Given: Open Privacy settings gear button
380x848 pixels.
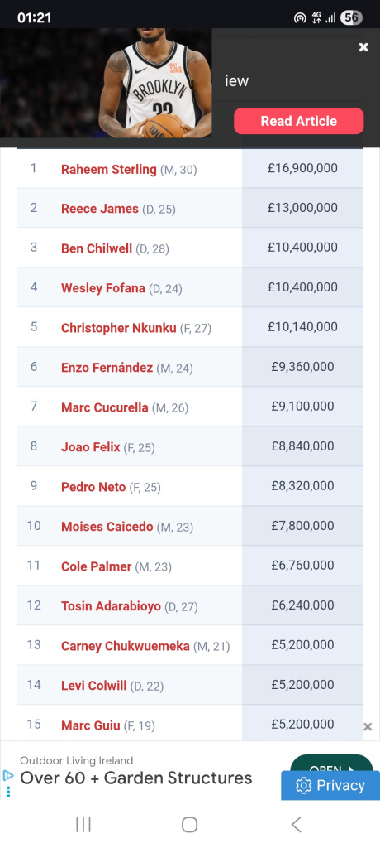Looking at the screenshot, I should pos(330,785).
